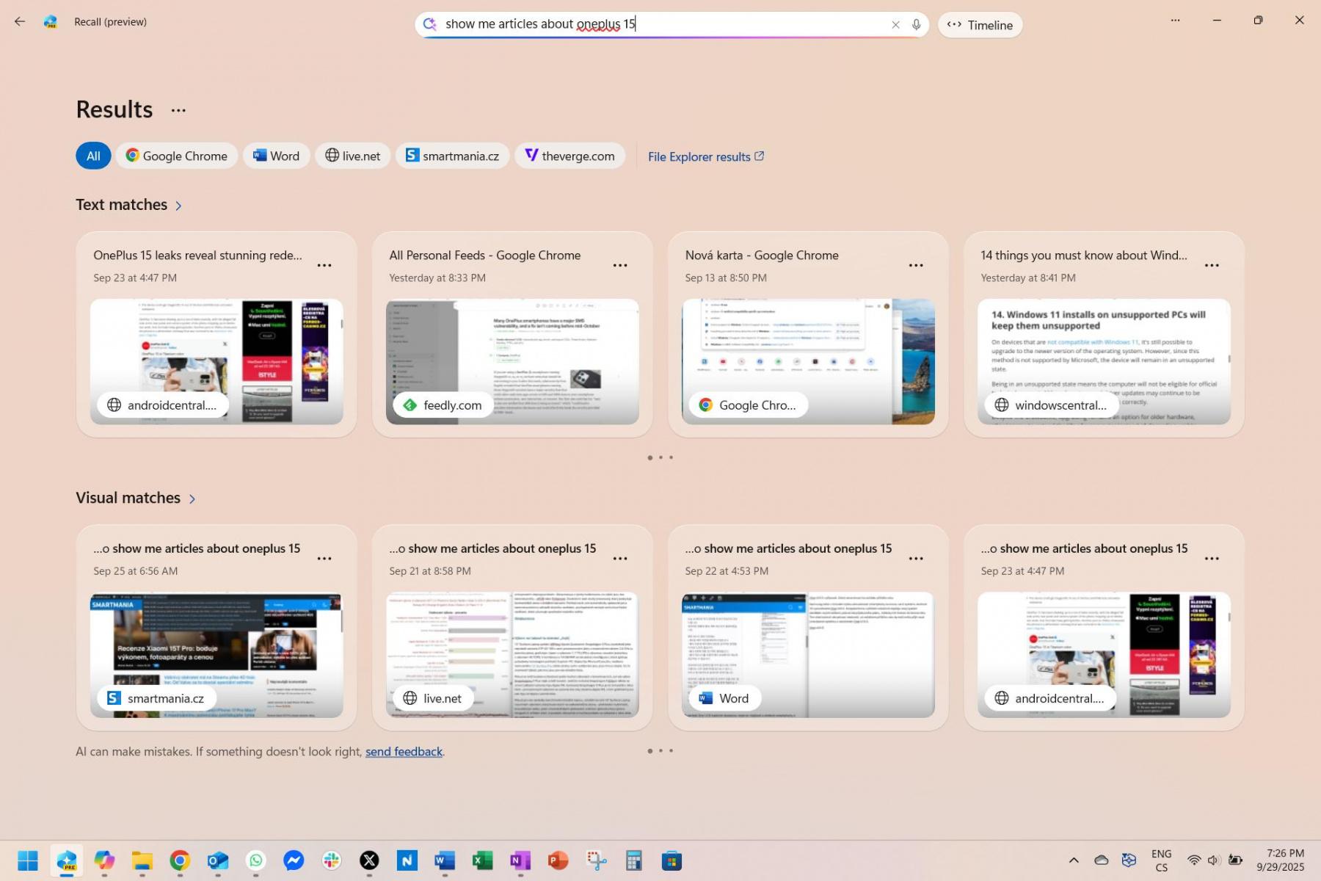Filter results by smartmania.cz
This screenshot has width=1321, height=881.
(x=452, y=156)
